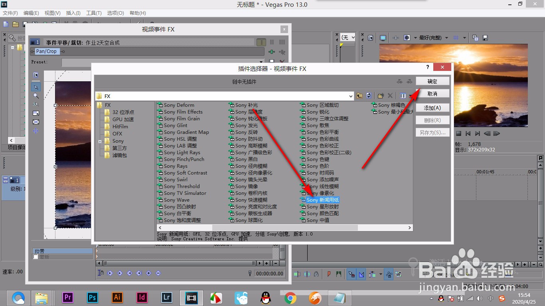Select the 32 位浮点 folder
The height and width of the screenshot is (306, 545).
119,112
